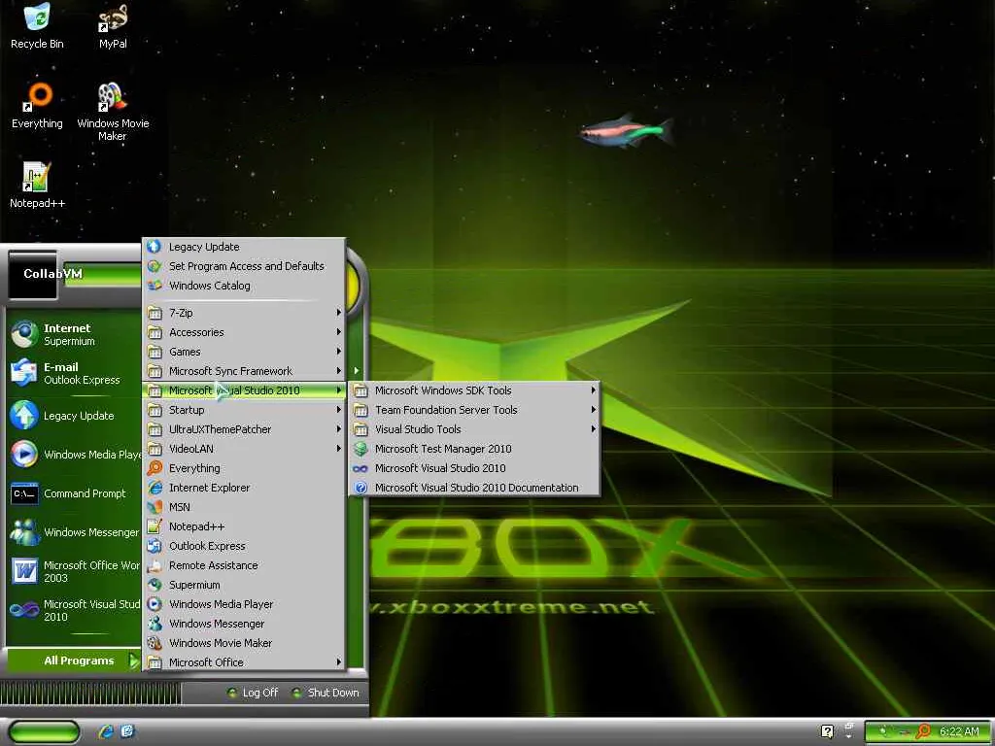The width and height of the screenshot is (995, 746).
Task: Expand Visual Studio Tools submenu
Action: tap(474, 429)
